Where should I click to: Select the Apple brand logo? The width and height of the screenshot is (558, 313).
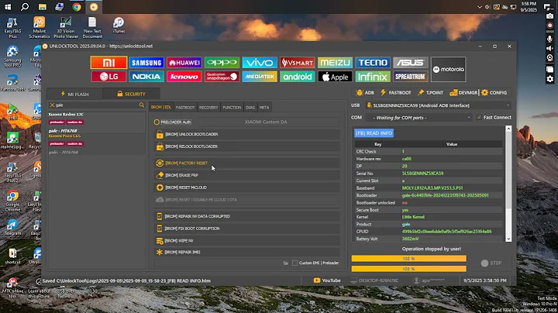point(335,77)
